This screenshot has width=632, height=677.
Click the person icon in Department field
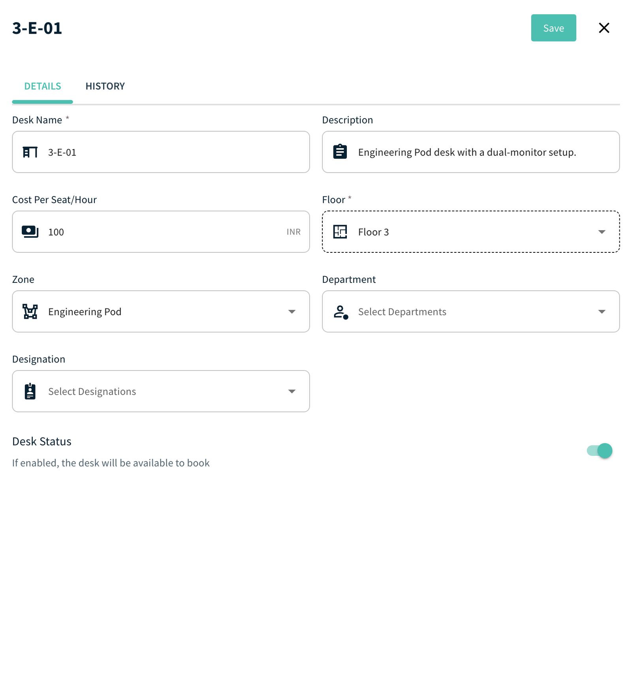pos(341,312)
